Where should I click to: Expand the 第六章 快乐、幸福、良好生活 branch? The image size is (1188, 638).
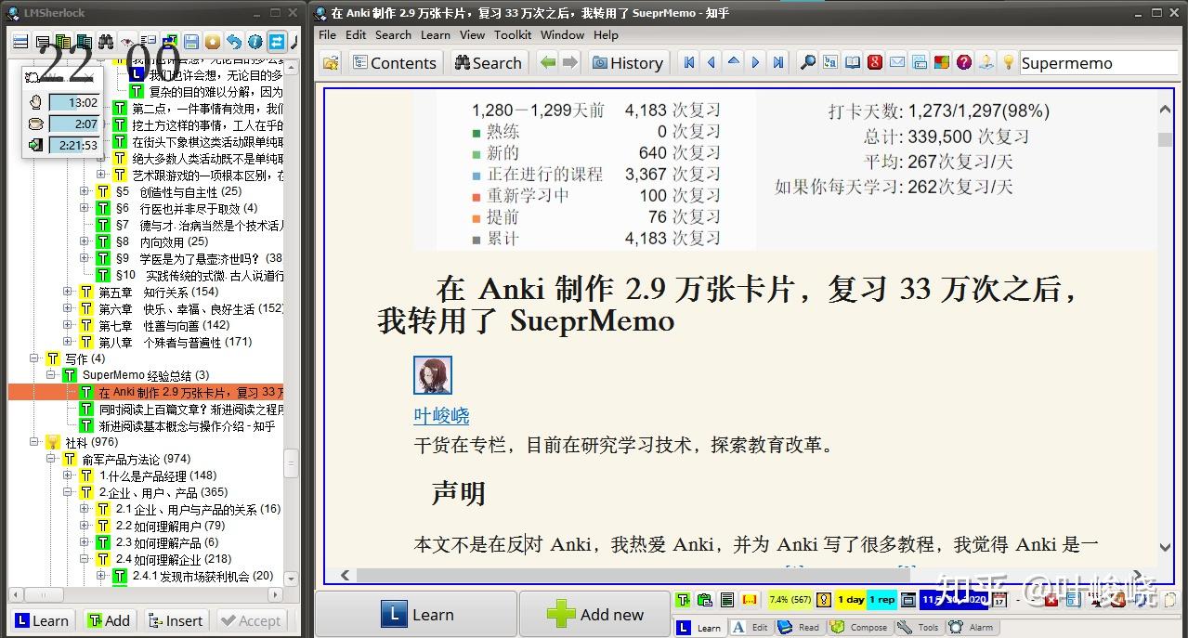pyautogui.click(x=68, y=308)
